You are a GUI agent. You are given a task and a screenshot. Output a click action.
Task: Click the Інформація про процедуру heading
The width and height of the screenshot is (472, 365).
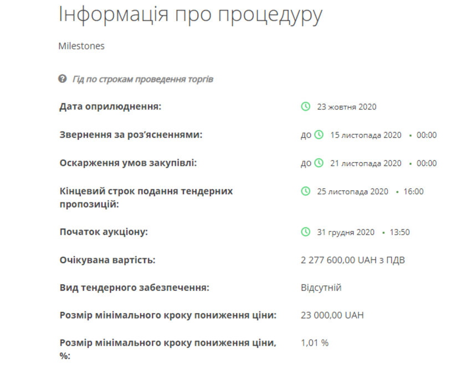click(190, 15)
